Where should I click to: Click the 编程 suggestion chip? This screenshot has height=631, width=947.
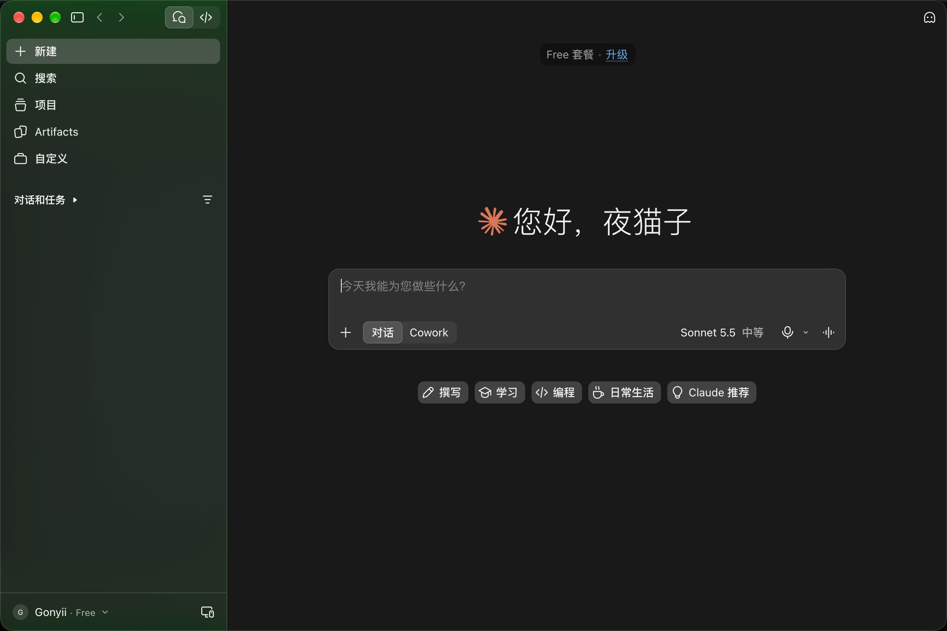[556, 392]
